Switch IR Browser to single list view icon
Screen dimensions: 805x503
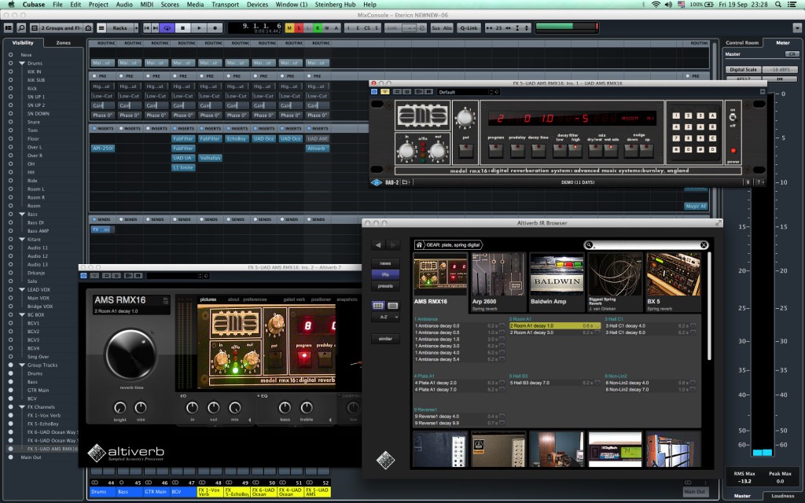pos(393,306)
